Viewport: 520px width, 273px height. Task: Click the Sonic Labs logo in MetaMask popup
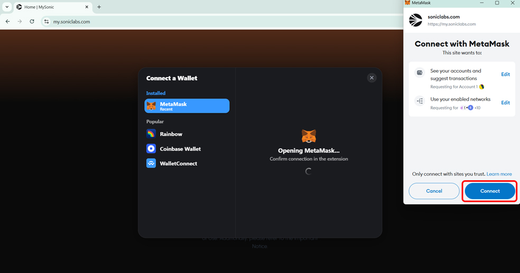tap(416, 20)
